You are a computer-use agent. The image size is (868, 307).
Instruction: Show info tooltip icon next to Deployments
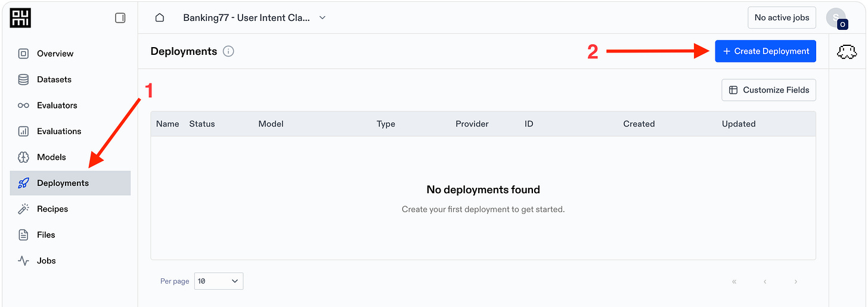[228, 51]
